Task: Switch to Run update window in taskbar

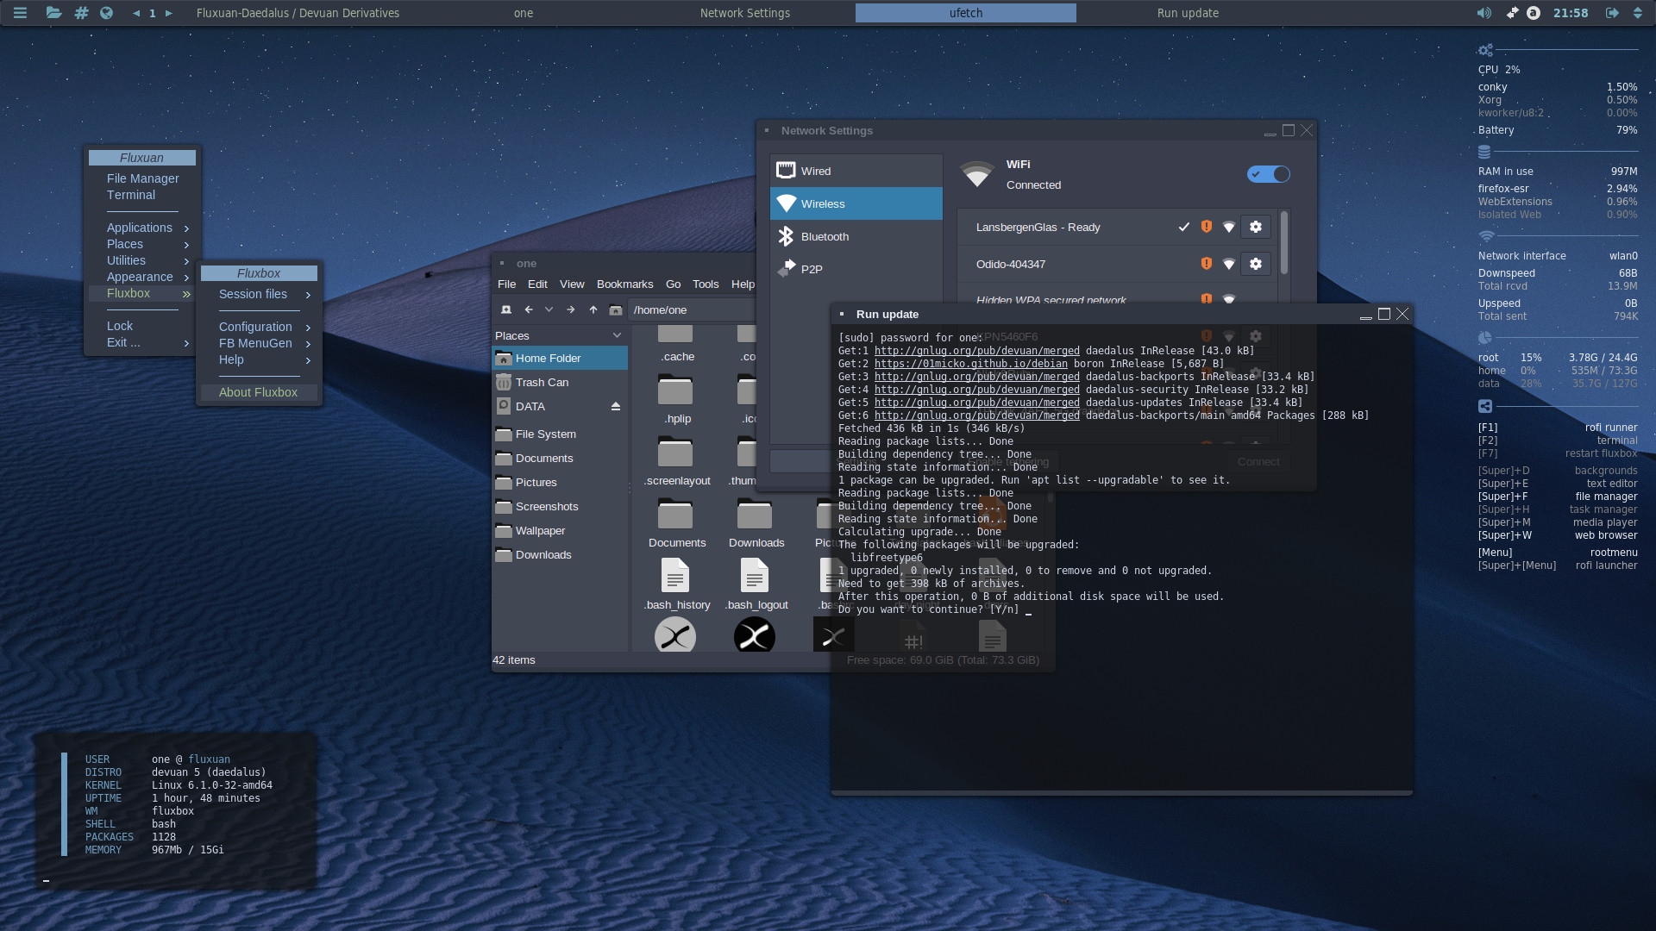Action: tap(1188, 13)
